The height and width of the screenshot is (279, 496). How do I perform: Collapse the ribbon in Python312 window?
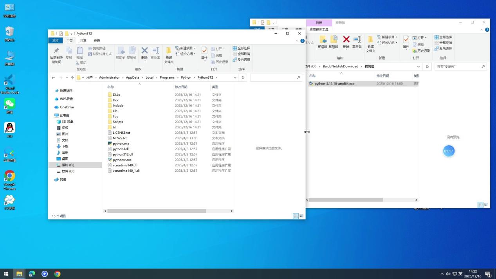click(297, 41)
